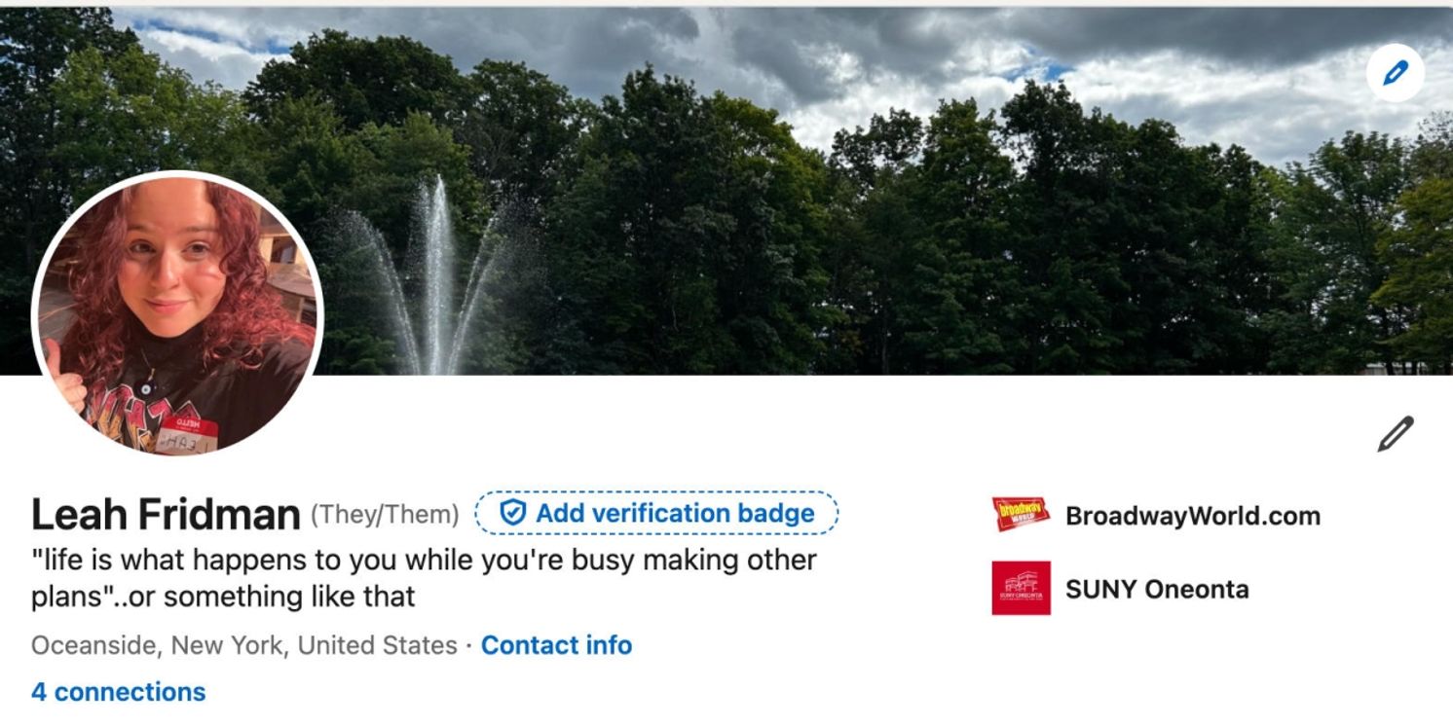Click the red SUNY Oneonta logo
The width and height of the screenshot is (1453, 726).
[x=1021, y=588]
